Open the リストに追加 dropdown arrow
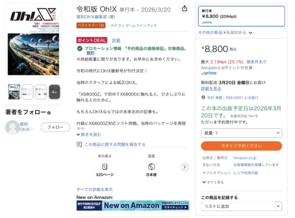The height and width of the screenshot is (218, 295). pos(278,206)
